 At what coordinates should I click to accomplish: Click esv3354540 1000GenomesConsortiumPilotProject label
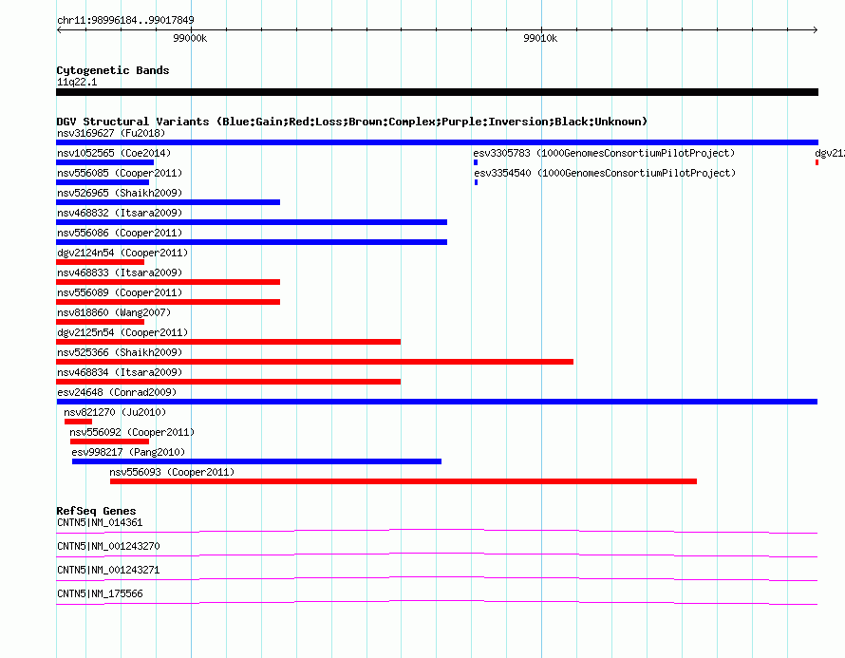point(605,173)
